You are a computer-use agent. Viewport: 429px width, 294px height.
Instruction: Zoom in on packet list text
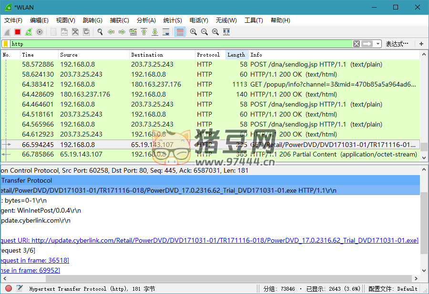(x=194, y=32)
